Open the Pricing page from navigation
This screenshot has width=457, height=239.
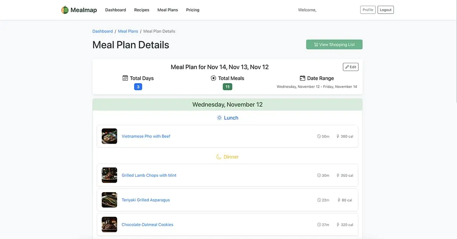coord(192,10)
